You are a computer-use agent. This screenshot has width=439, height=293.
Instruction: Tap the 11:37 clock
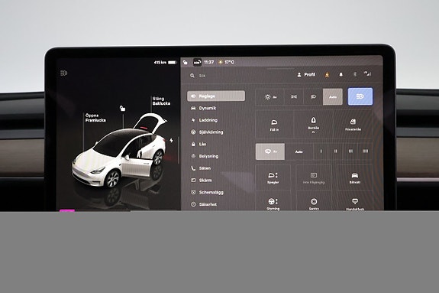pyautogui.click(x=209, y=62)
